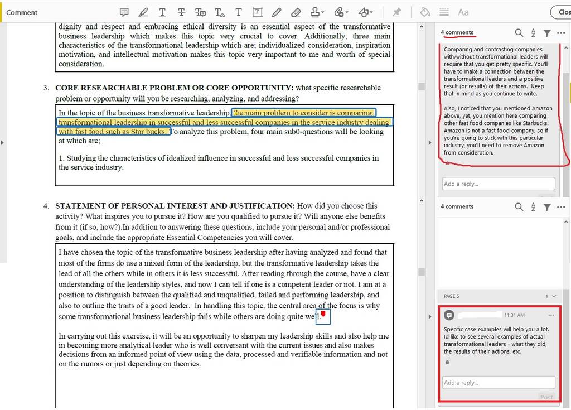
Task: Search comments in the lower comments panel
Action: (x=519, y=207)
